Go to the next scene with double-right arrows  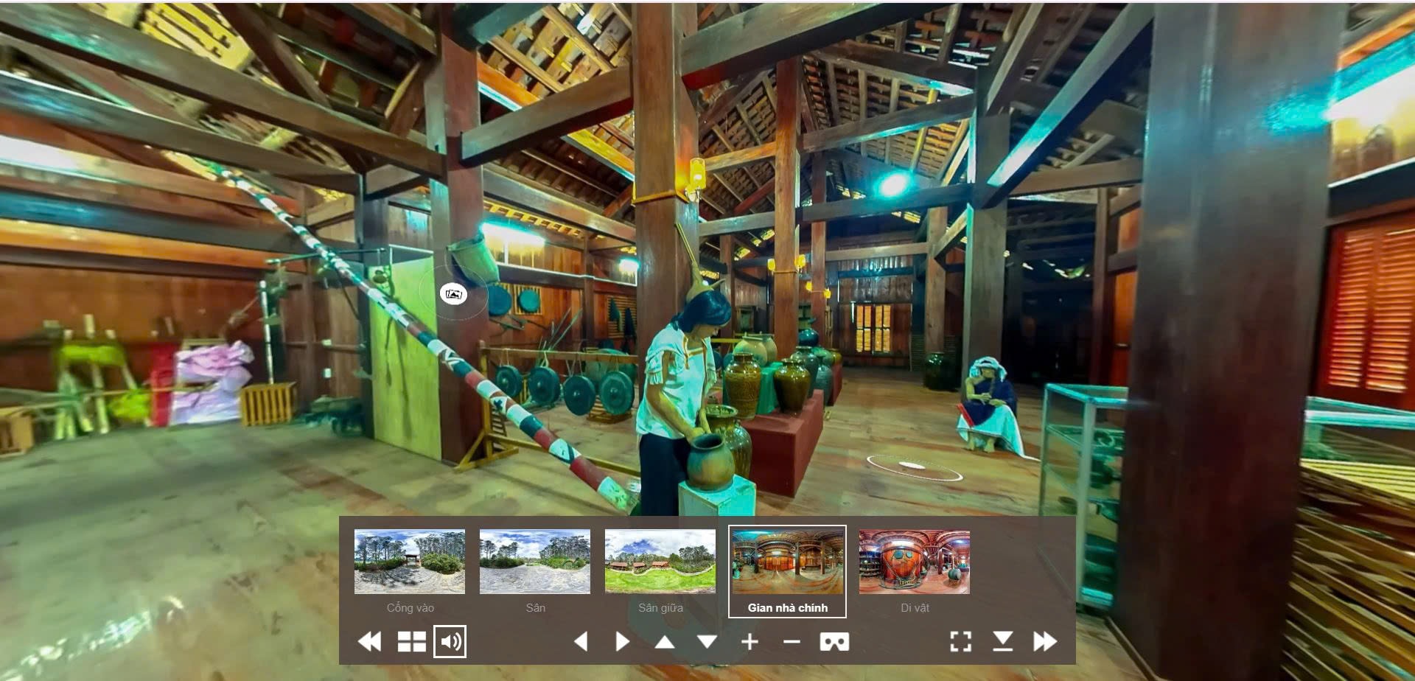tap(1045, 641)
